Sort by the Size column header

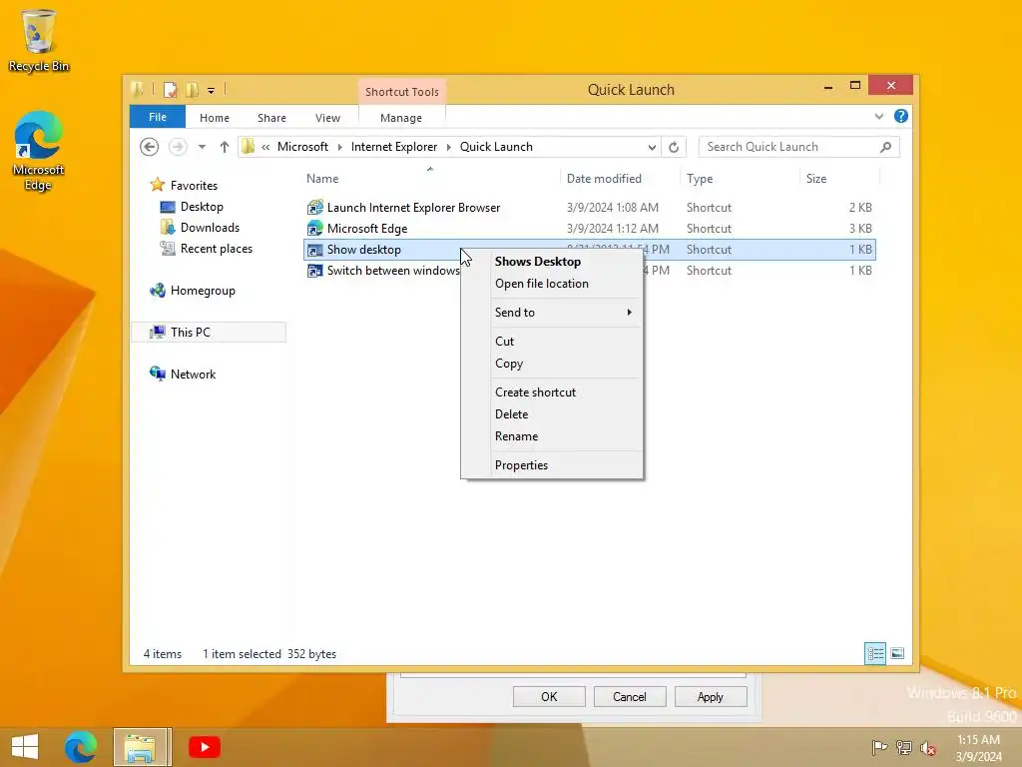[x=839, y=178]
